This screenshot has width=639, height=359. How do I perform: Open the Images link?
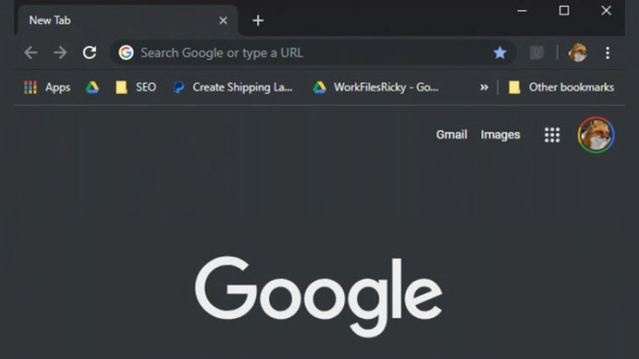(500, 135)
